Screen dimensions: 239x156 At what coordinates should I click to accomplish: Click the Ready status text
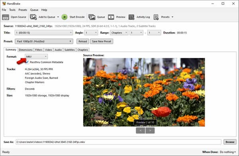(6, 152)
